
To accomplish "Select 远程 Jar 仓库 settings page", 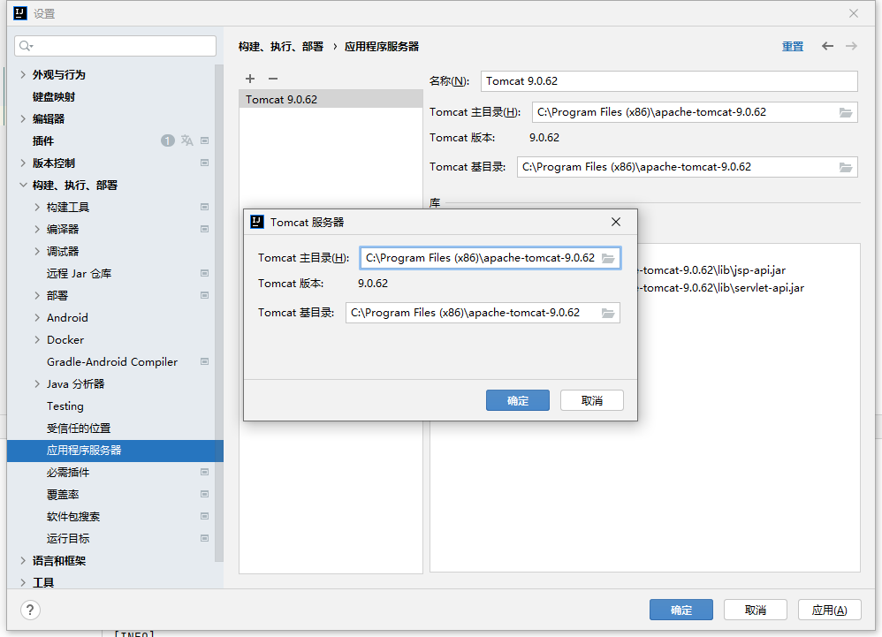I will click(x=80, y=273).
